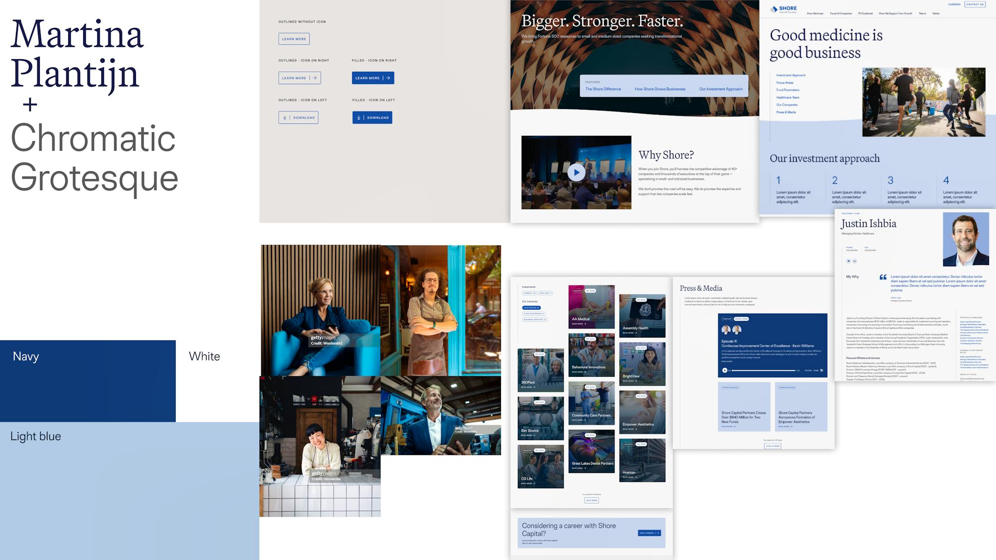
Task: Click the Shore Capital Partners logo
Action: (783, 9)
